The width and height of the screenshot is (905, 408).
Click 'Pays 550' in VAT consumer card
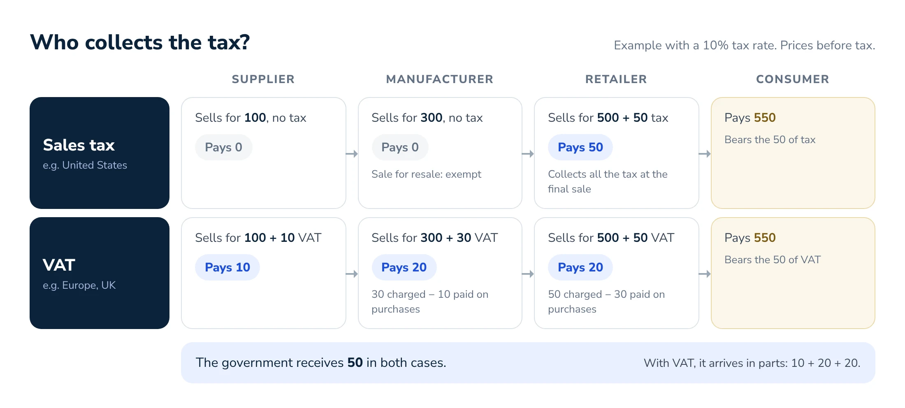pyautogui.click(x=750, y=238)
